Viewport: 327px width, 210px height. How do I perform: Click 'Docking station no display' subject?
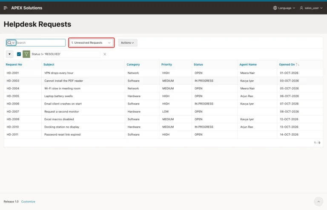[x=62, y=127]
